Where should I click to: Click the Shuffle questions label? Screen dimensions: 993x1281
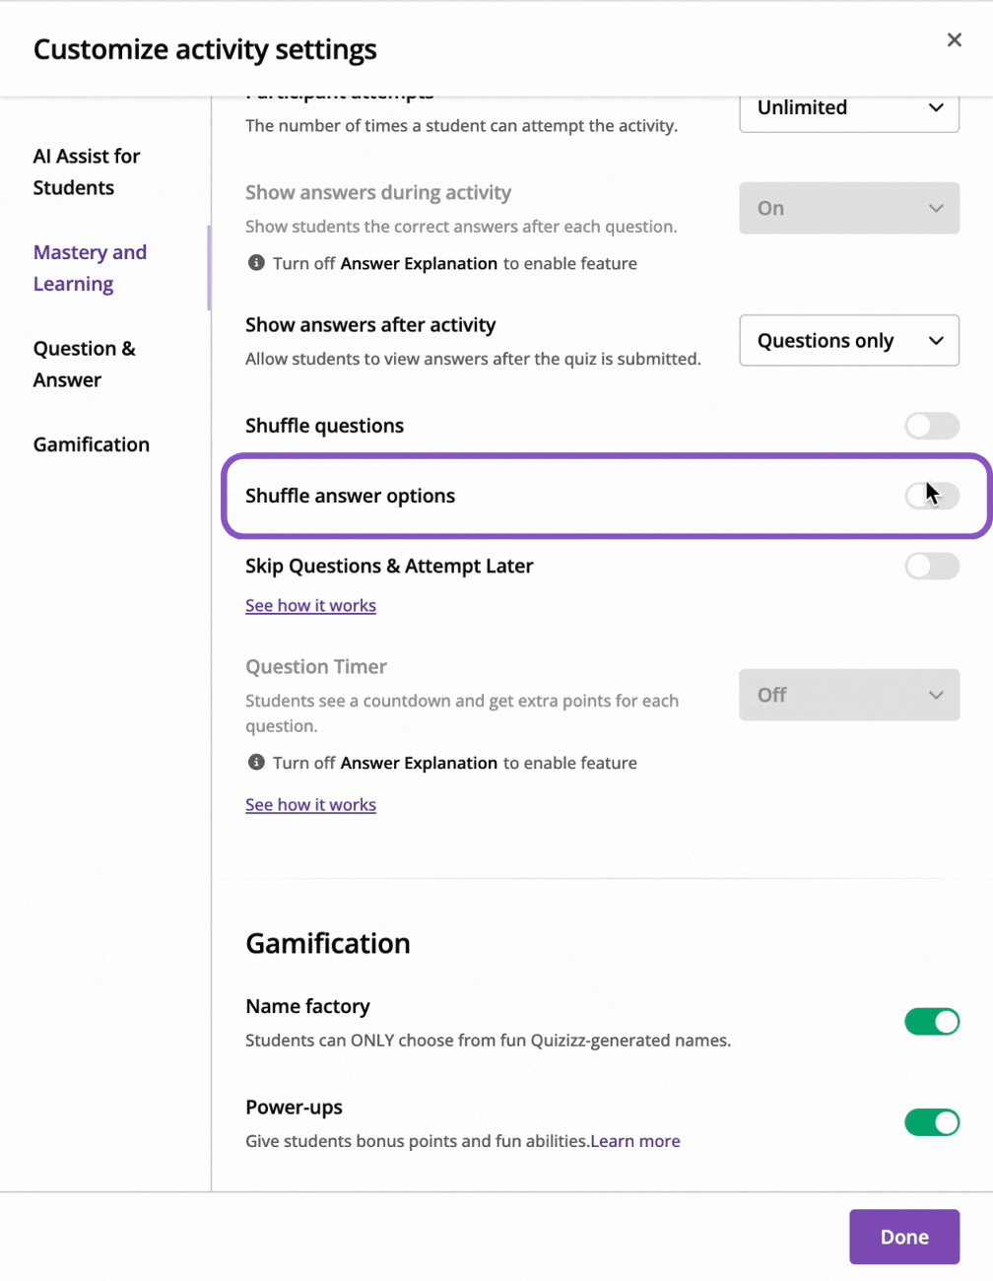point(324,426)
